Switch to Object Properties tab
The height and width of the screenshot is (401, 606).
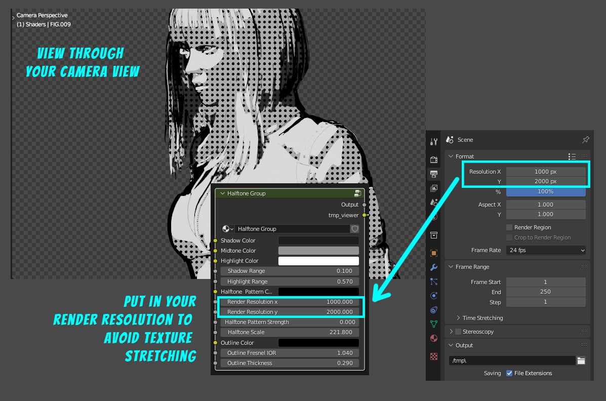point(433,253)
